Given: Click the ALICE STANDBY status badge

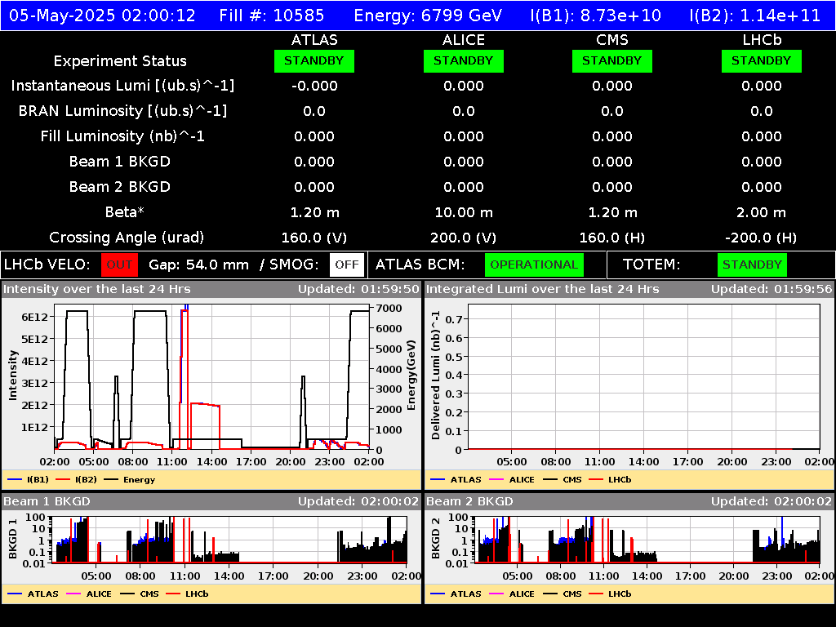Looking at the screenshot, I should click(x=464, y=60).
